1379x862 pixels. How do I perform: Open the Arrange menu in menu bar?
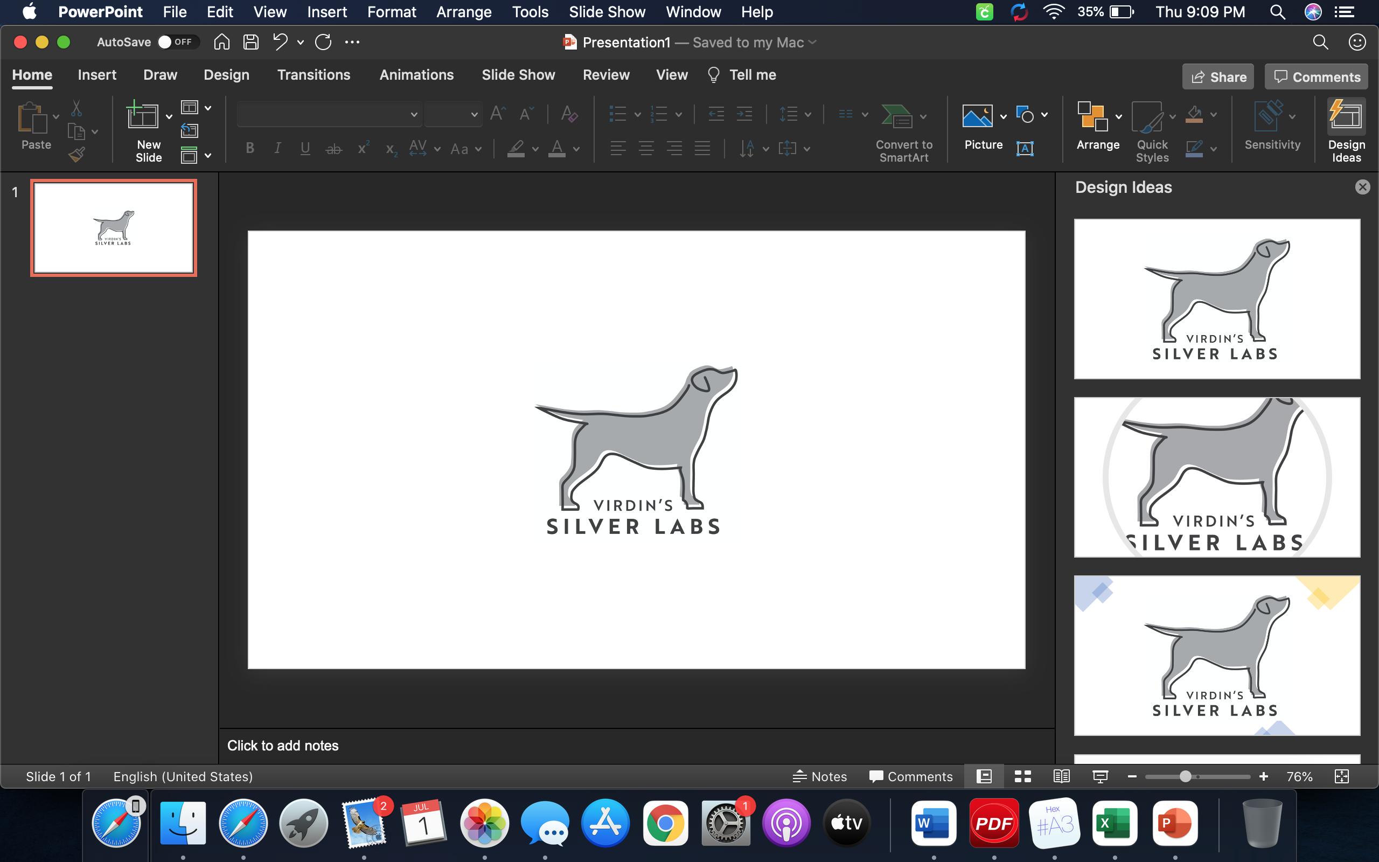463,12
